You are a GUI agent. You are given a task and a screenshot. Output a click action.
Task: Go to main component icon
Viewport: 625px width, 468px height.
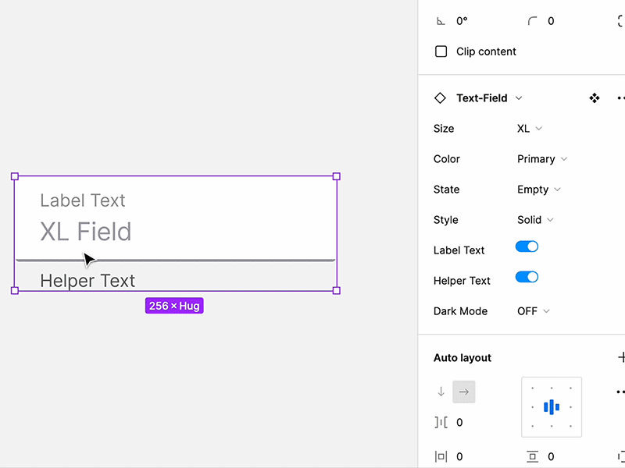[x=595, y=98]
